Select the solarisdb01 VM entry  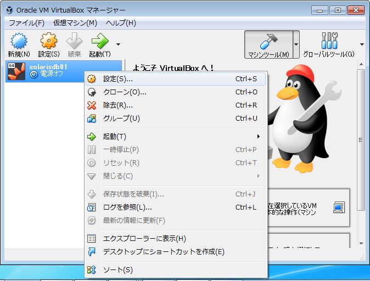tap(64, 71)
